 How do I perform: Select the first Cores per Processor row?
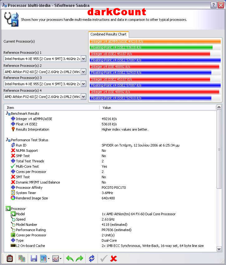[110, 172]
